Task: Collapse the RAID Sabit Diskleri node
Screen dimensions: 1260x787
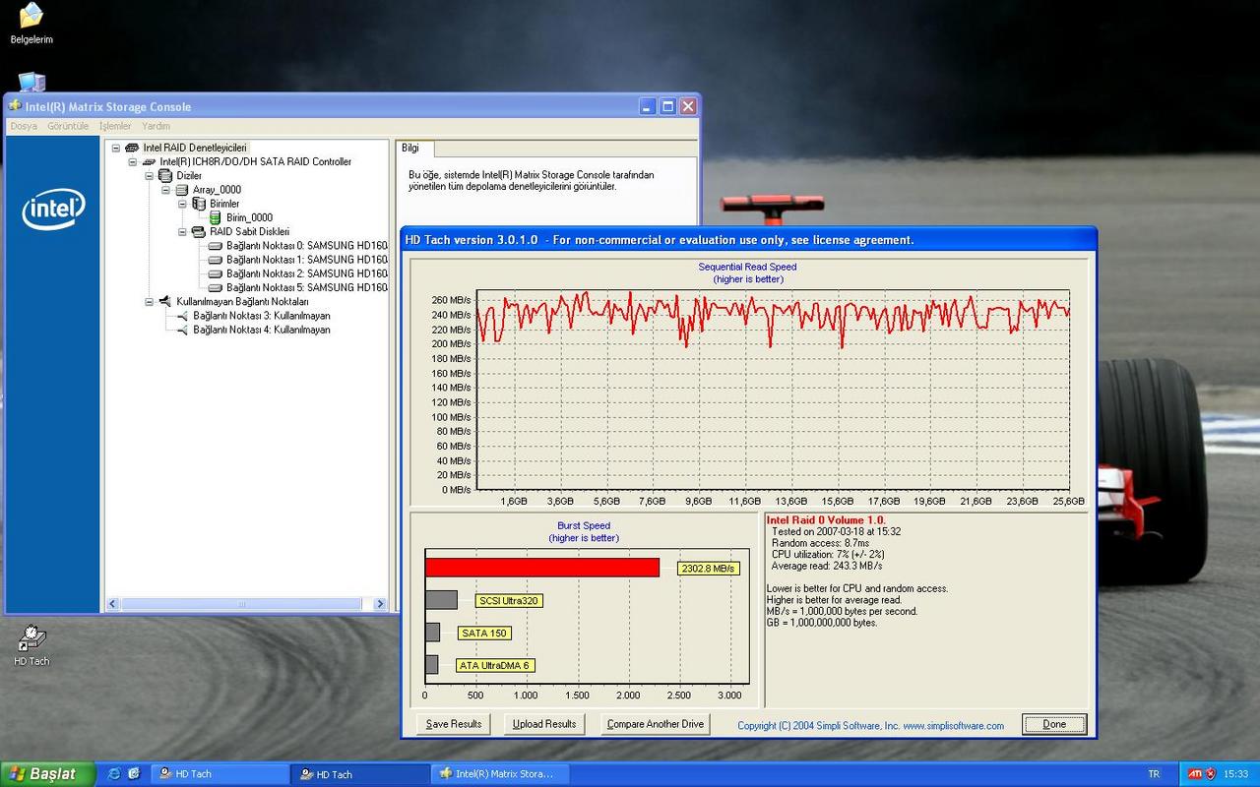Action: point(183,232)
